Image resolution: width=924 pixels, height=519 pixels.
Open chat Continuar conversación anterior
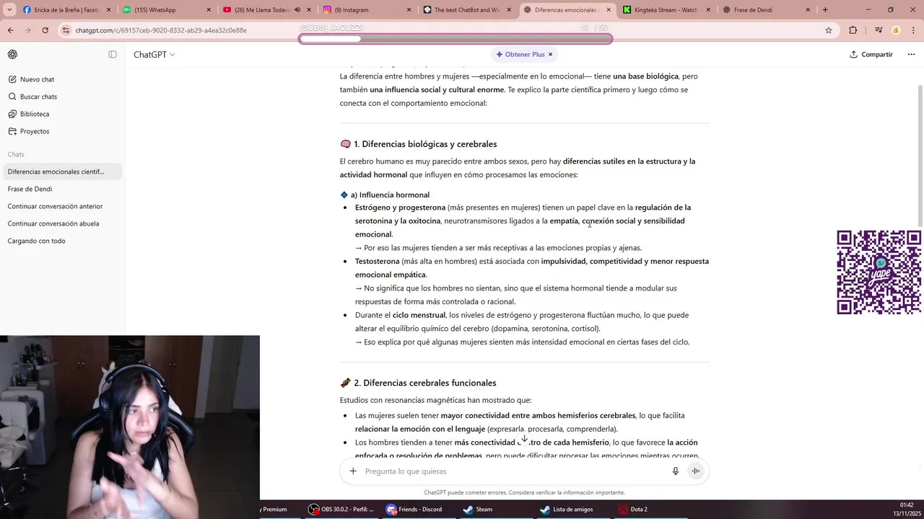(61, 206)
